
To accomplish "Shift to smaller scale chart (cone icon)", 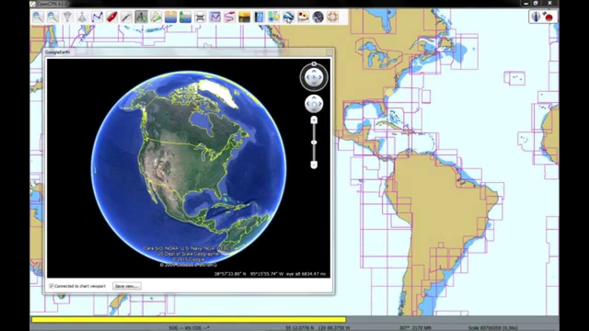I will click(82, 17).
